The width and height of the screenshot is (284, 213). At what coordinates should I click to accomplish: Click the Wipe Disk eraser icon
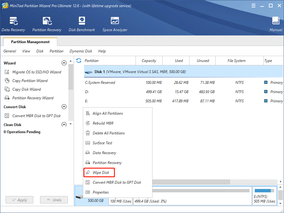[x=88, y=172]
